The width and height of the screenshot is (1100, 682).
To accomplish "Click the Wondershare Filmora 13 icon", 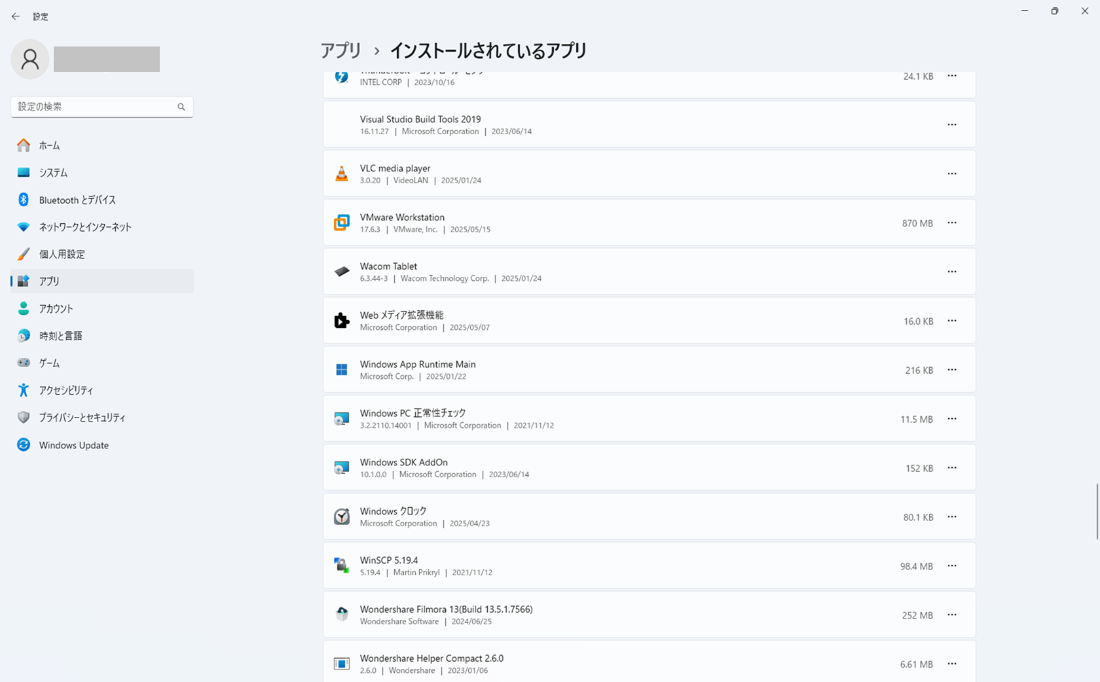I will 342,615.
